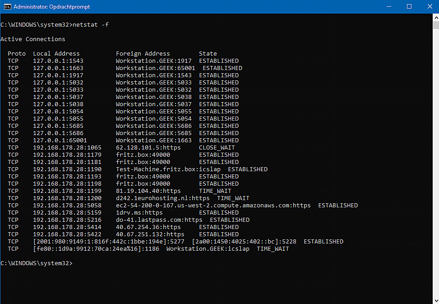Click the 'Local Address' column header

tap(56, 53)
